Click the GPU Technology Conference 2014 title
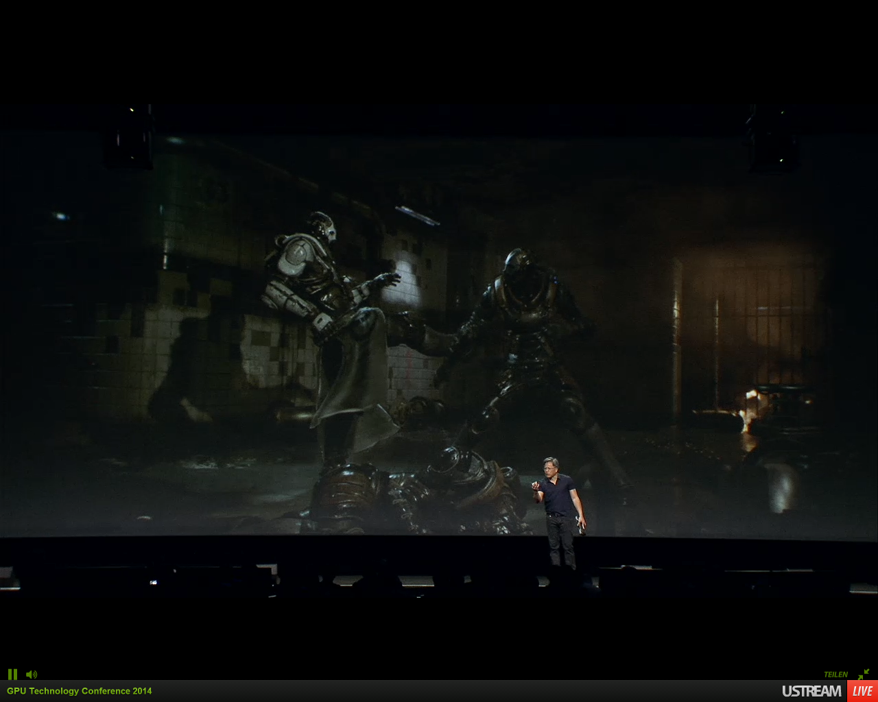This screenshot has width=878, height=702. click(80, 691)
